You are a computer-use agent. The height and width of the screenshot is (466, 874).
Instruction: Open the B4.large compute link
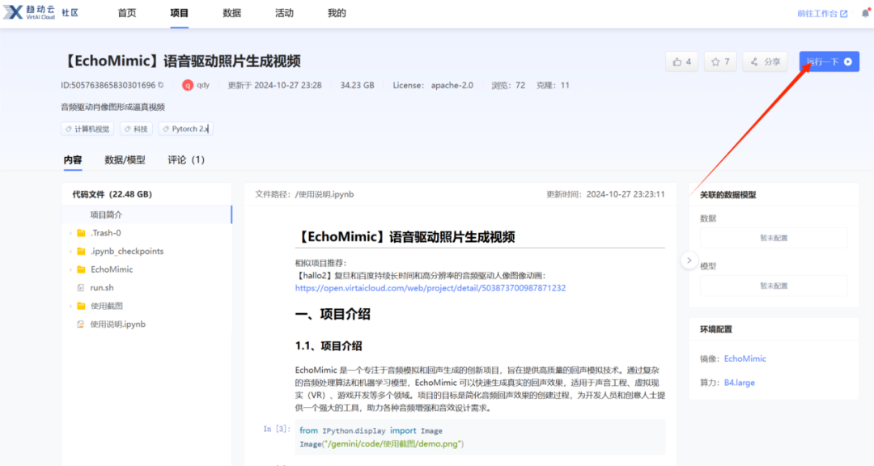(x=739, y=383)
